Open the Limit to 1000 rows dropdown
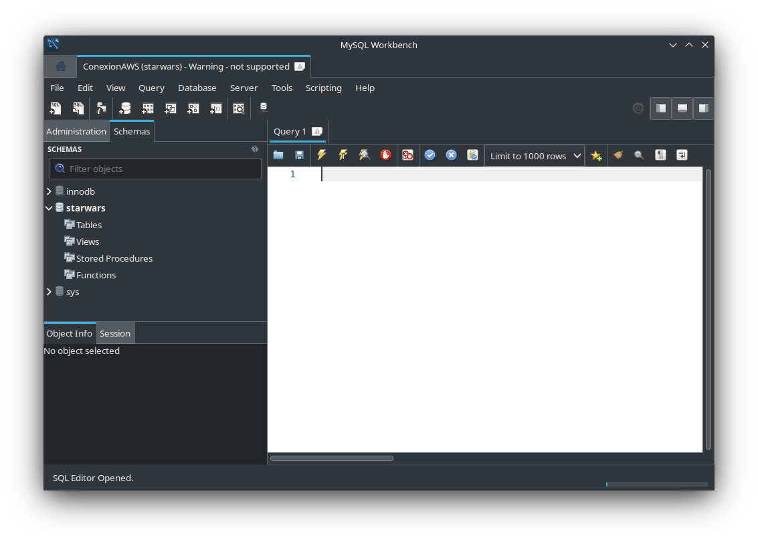758x542 pixels. click(535, 156)
